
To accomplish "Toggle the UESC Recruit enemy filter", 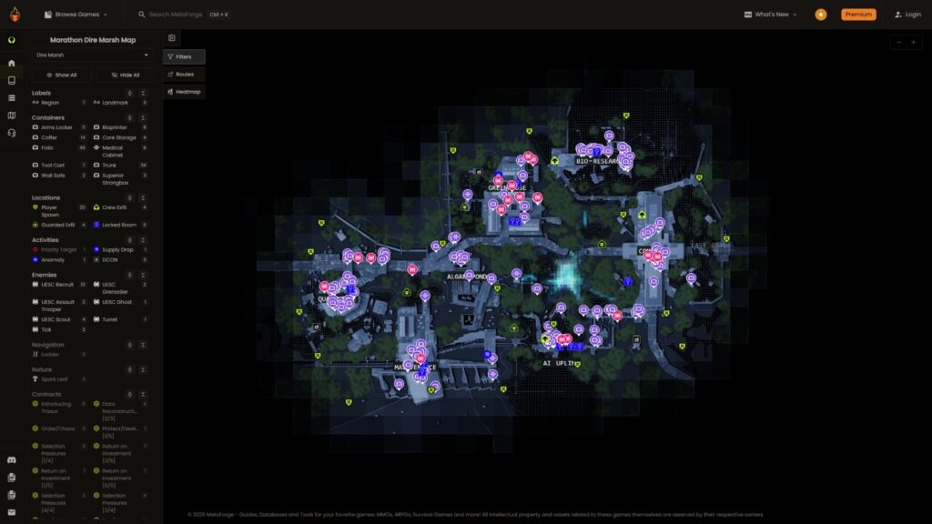I will coord(59,285).
